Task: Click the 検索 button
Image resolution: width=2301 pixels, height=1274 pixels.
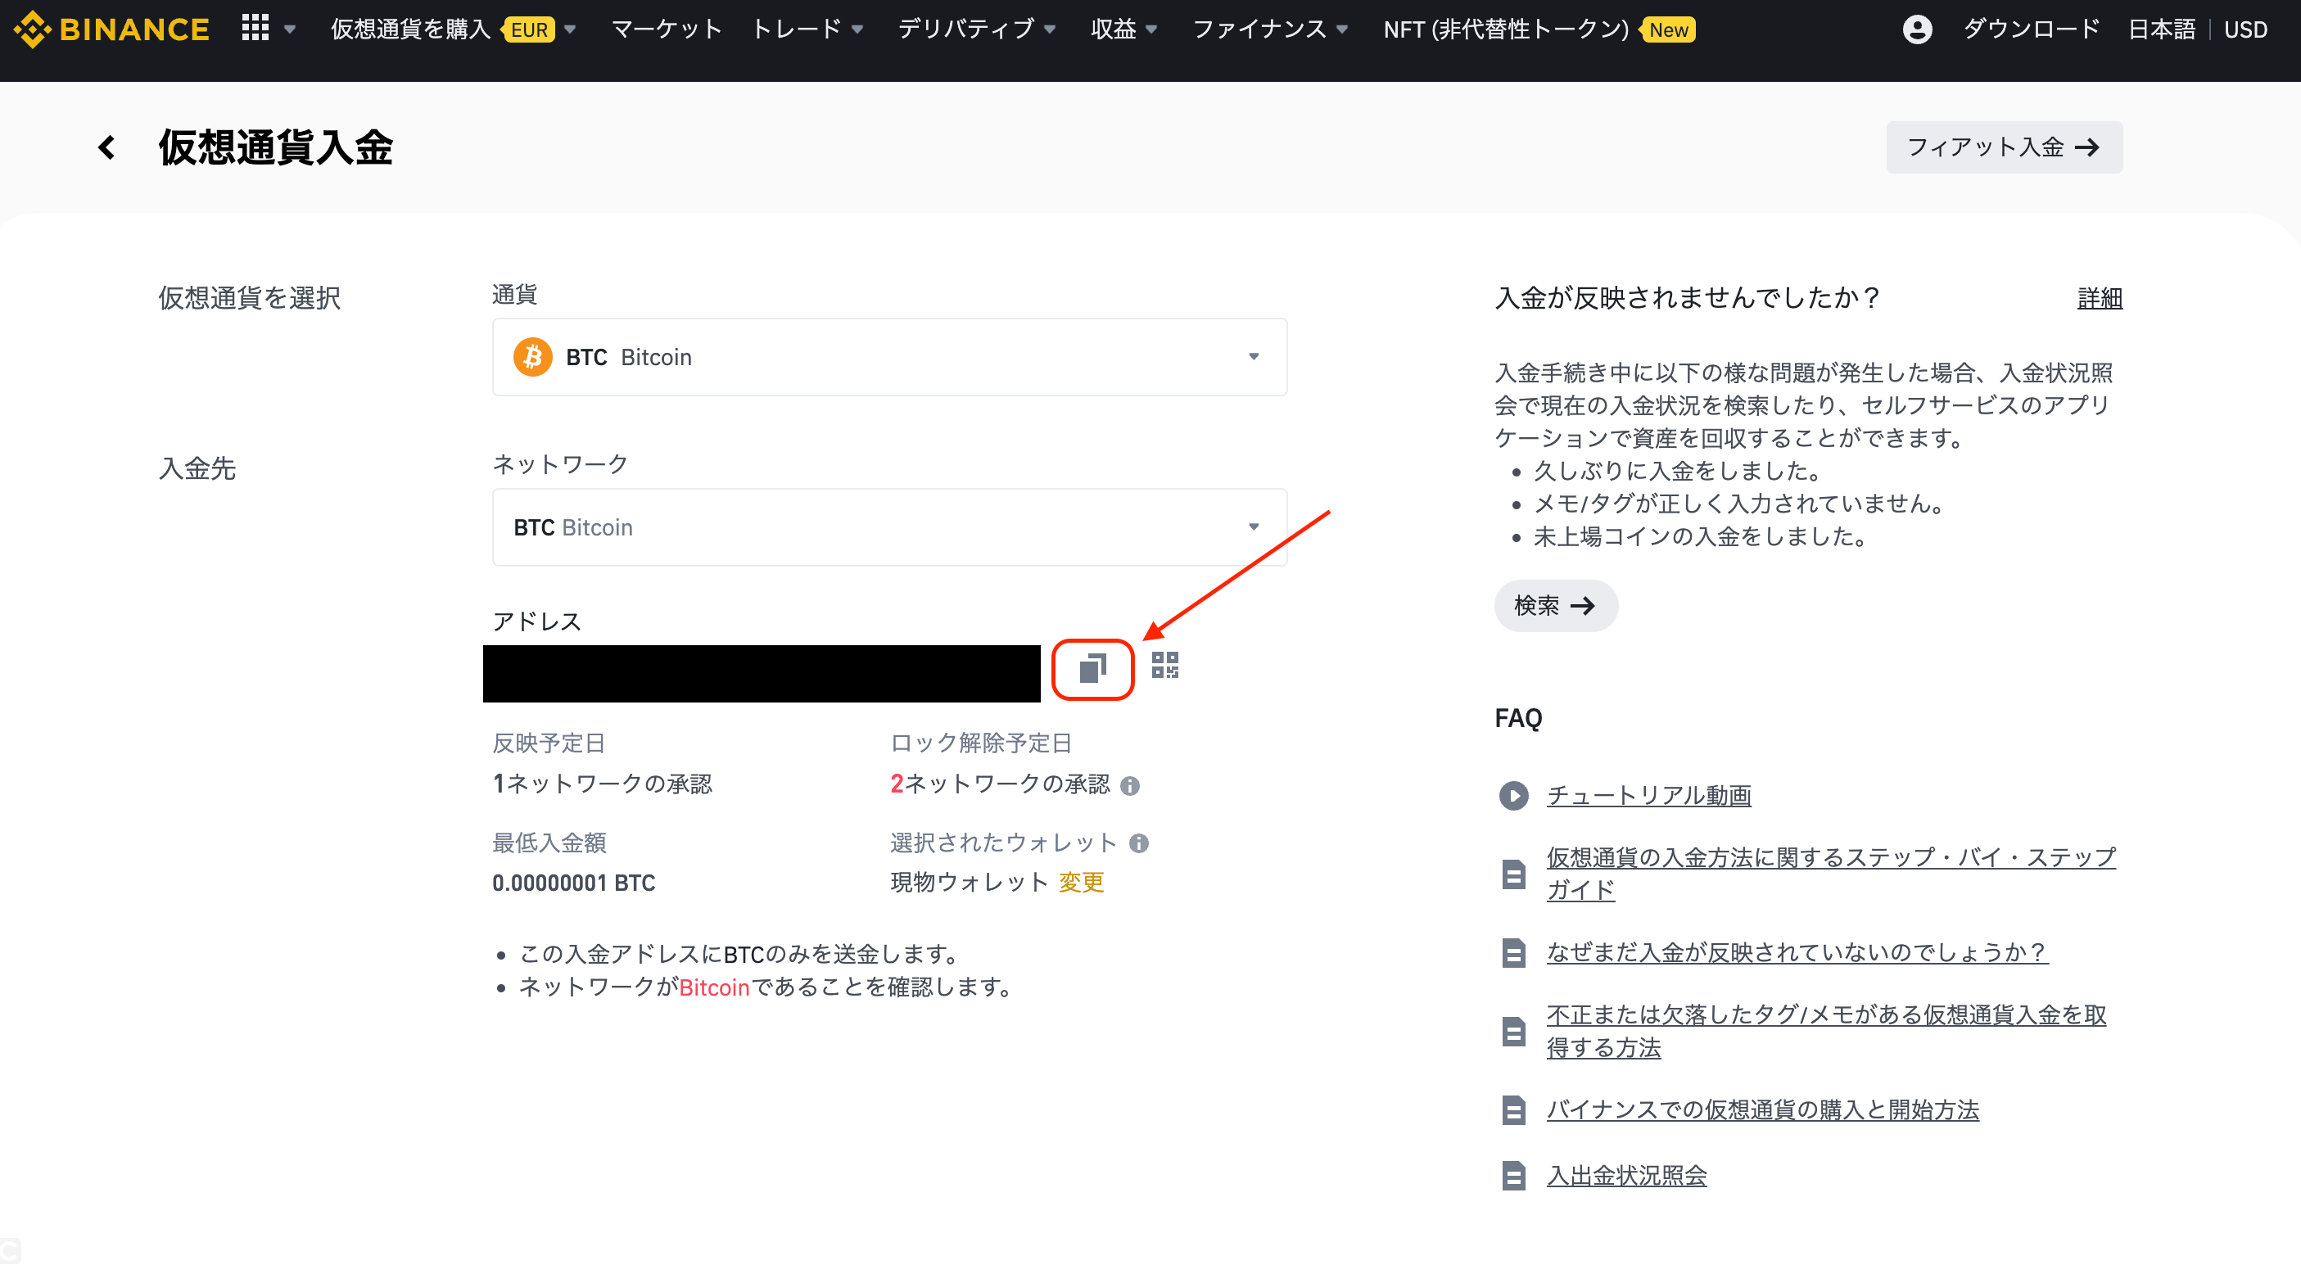Action: pos(1555,606)
